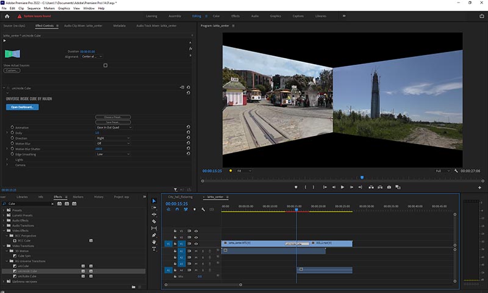Image resolution: width=488 pixels, height=293 pixels.
Task: Play the program monitor
Action: (x=342, y=187)
